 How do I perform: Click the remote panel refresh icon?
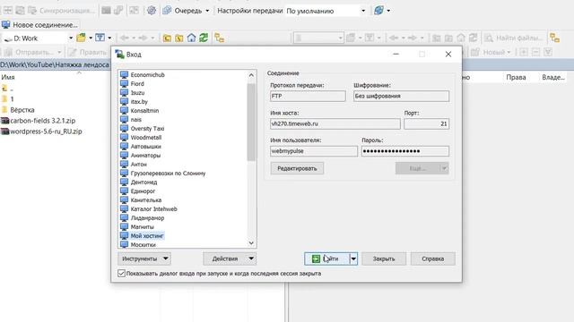click(474, 38)
